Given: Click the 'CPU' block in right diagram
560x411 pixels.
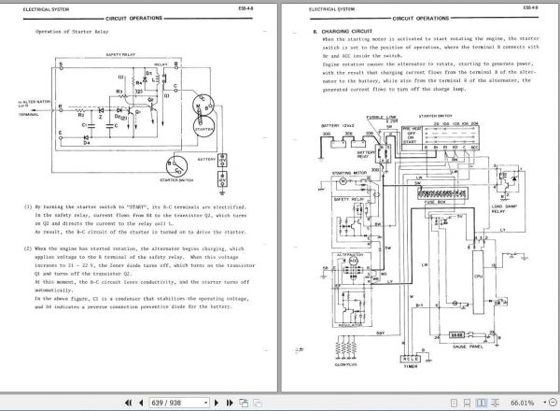Looking at the screenshot, I should 478,281.
